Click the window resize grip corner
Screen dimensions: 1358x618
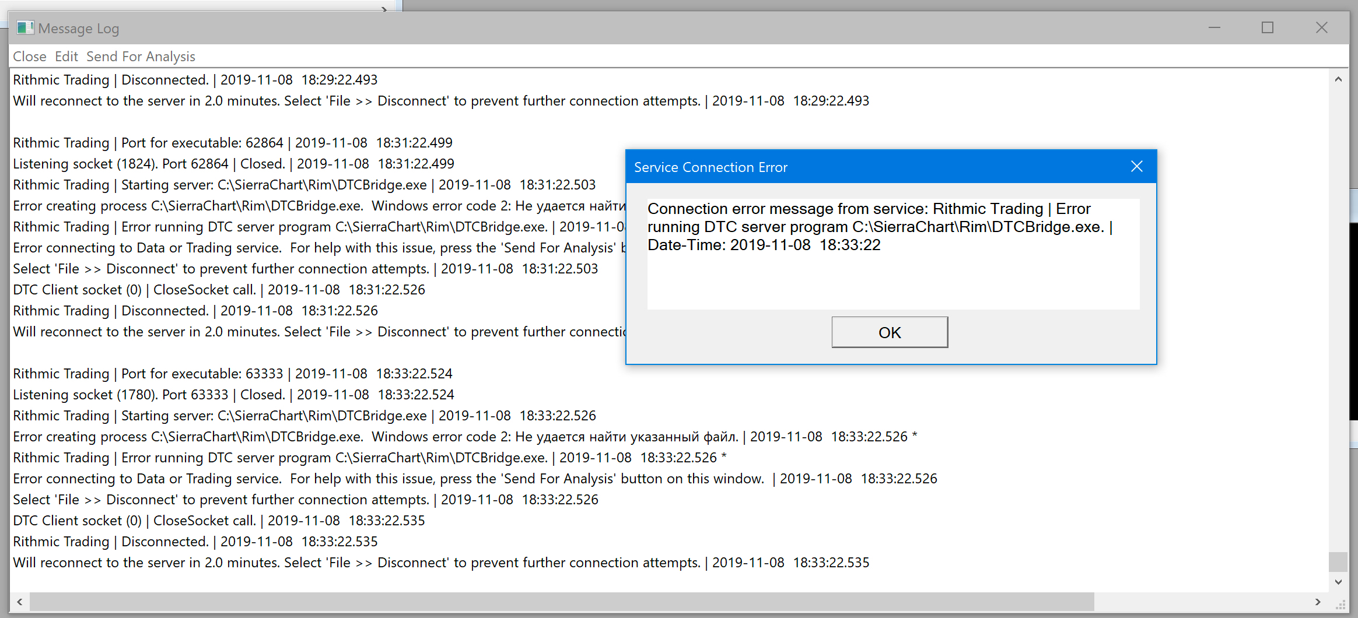point(1341,605)
